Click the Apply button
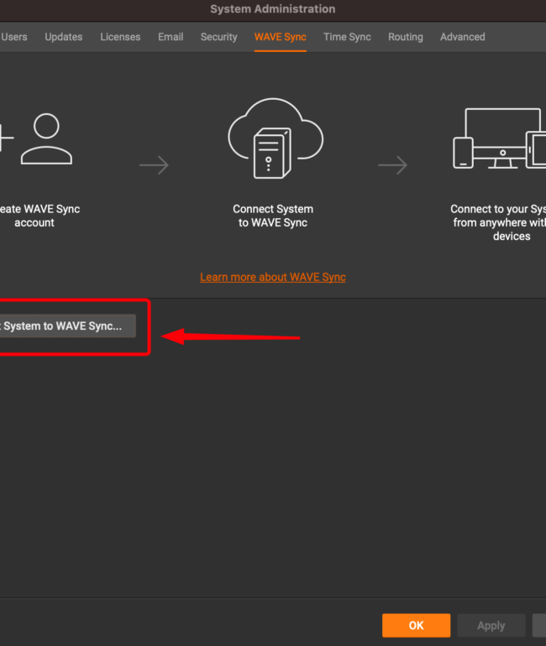The image size is (546, 646). 491,625
